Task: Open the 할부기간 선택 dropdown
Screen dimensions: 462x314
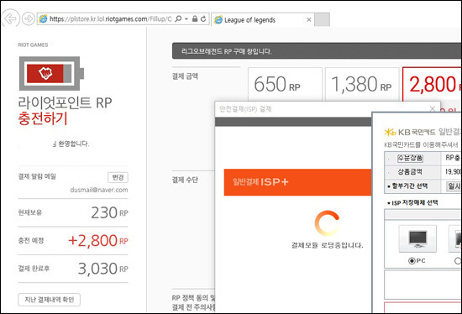Action: (454, 186)
